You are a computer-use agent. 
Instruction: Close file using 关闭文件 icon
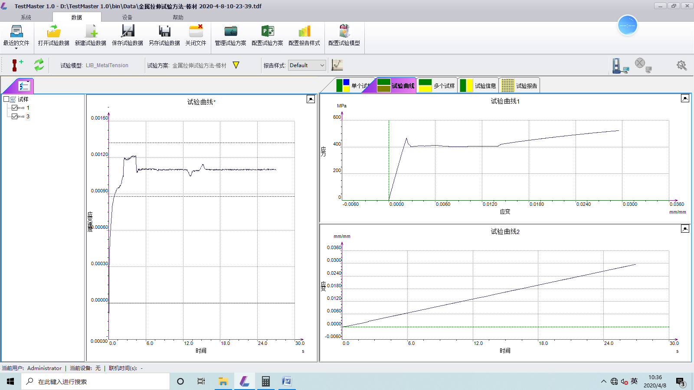click(x=196, y=32)
